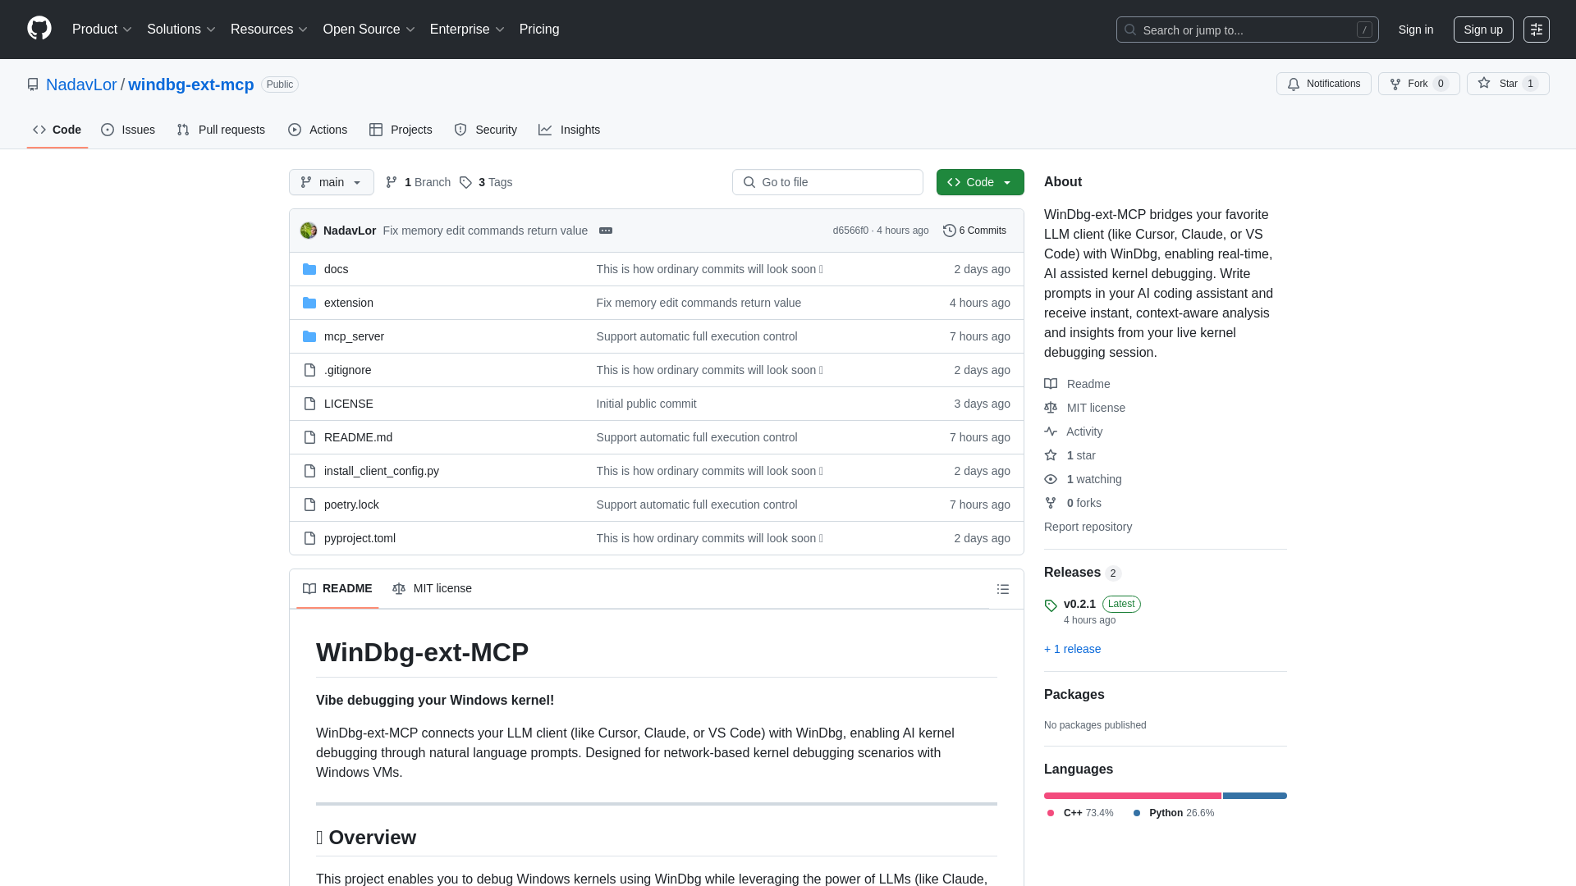
Task: Click the eye icon beside 1 watching
Action: pyautogui.click(x=1051, y=479)
